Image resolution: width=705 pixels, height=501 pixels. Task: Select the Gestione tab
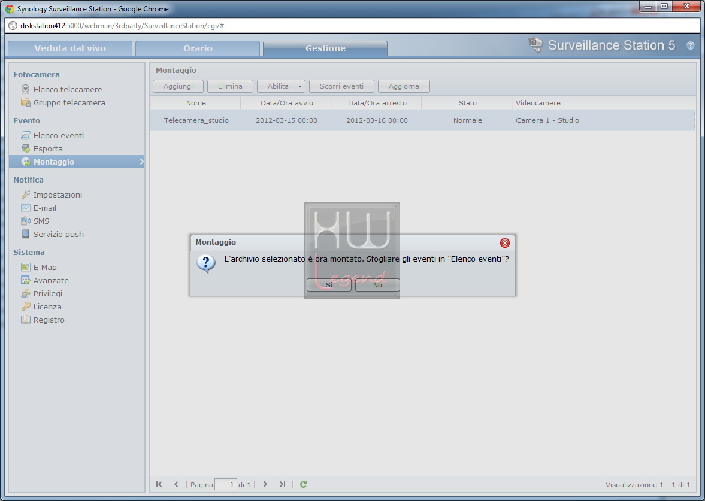(325, 48)
